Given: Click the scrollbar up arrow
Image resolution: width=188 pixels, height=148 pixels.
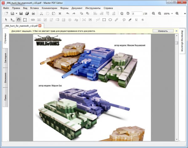Looking at the screenshot, I should click(177, 36).
